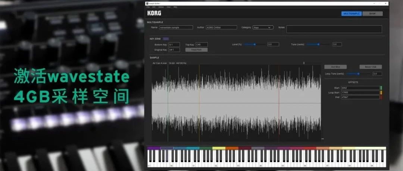403x171 pixels.
Task: Open the Help menu
Action: coord(175,7)
